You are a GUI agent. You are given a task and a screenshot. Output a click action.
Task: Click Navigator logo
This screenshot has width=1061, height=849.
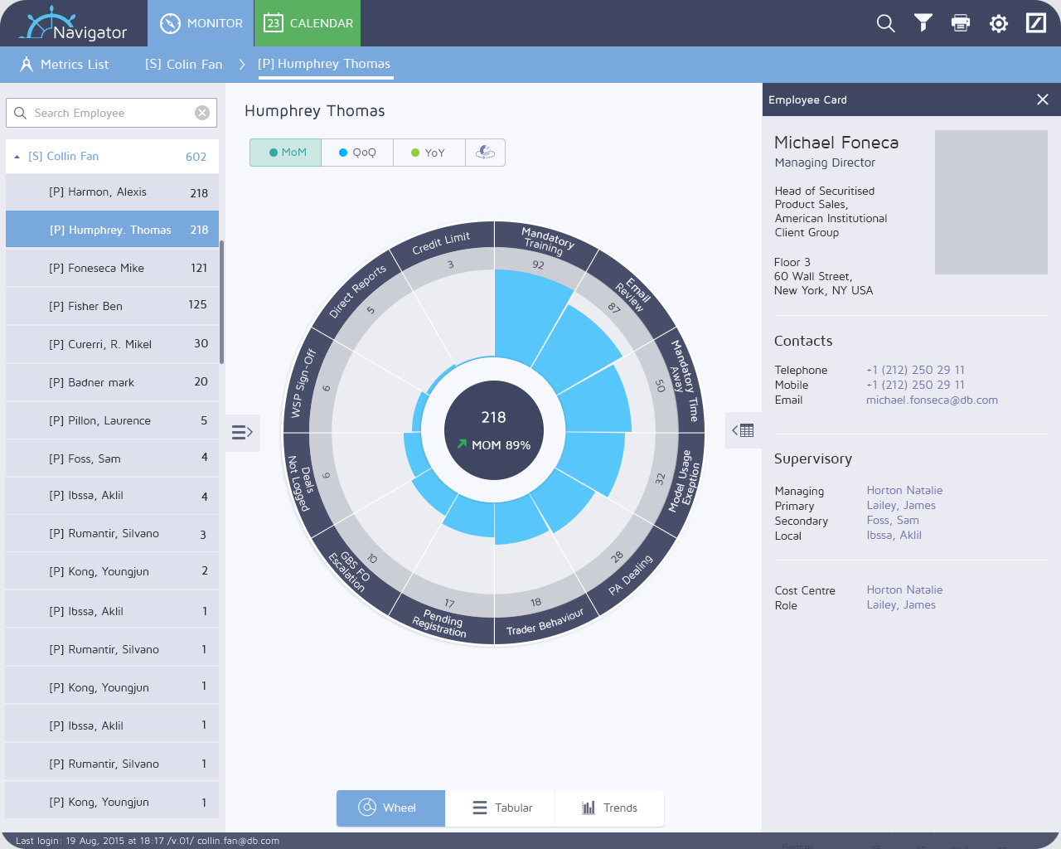[x=73, y=24]
